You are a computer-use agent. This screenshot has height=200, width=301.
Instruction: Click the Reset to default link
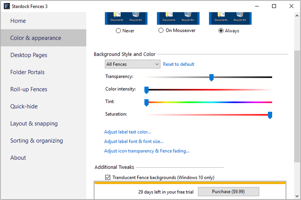coord(179,64)
